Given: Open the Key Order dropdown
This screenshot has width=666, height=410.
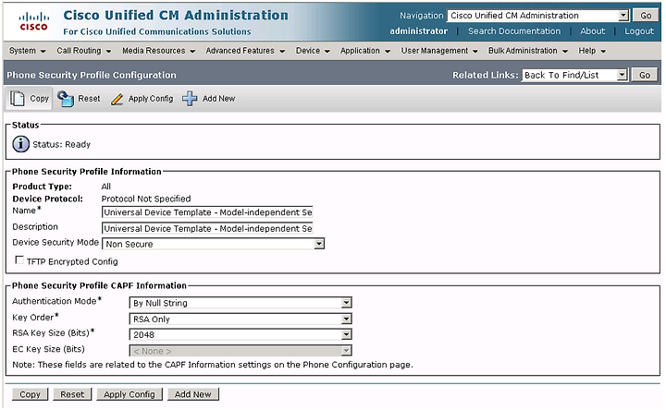Looking at the screenshot, I should point(240,319).
